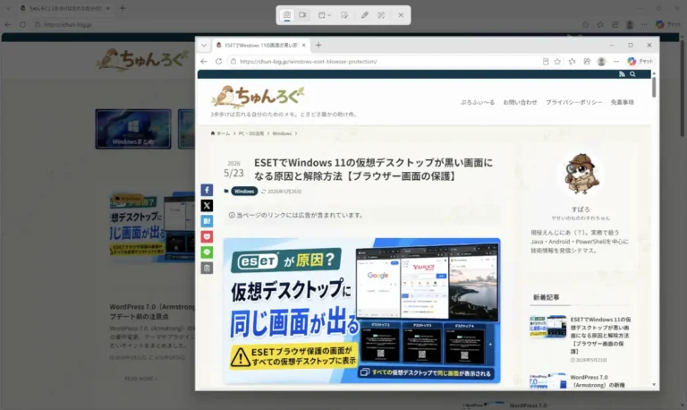Go back in the front browser window

pos(204,62)
